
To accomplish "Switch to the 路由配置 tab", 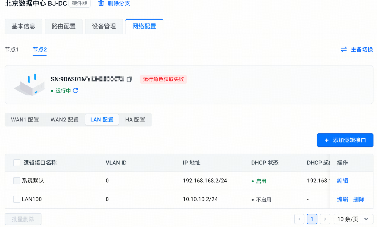I will (64, 26).
